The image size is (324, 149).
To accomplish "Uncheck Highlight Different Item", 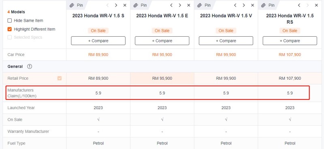I will tap(9, 29).
